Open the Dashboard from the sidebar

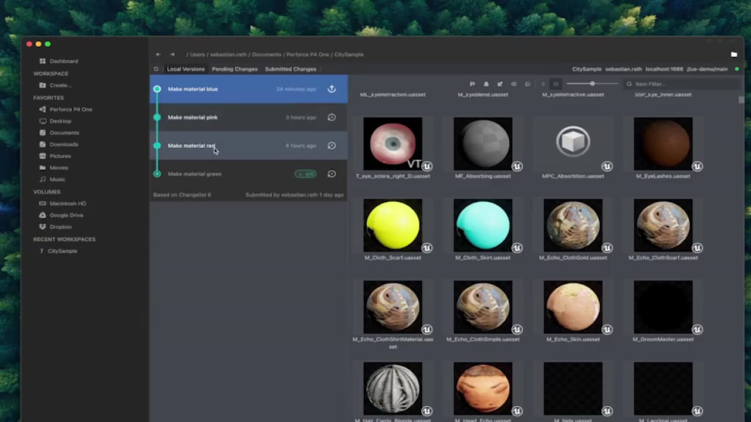(x=58, y=61)
